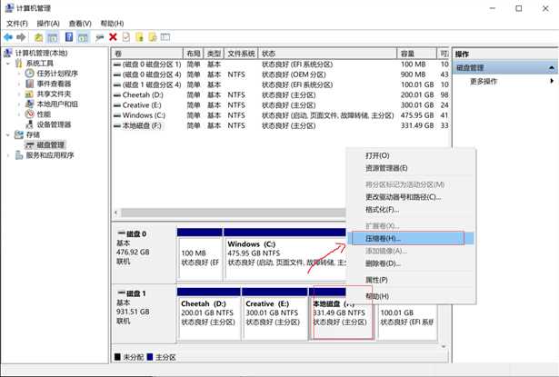
Task: Sort by the 卷 column header
Action: click(x=147, y=54)
